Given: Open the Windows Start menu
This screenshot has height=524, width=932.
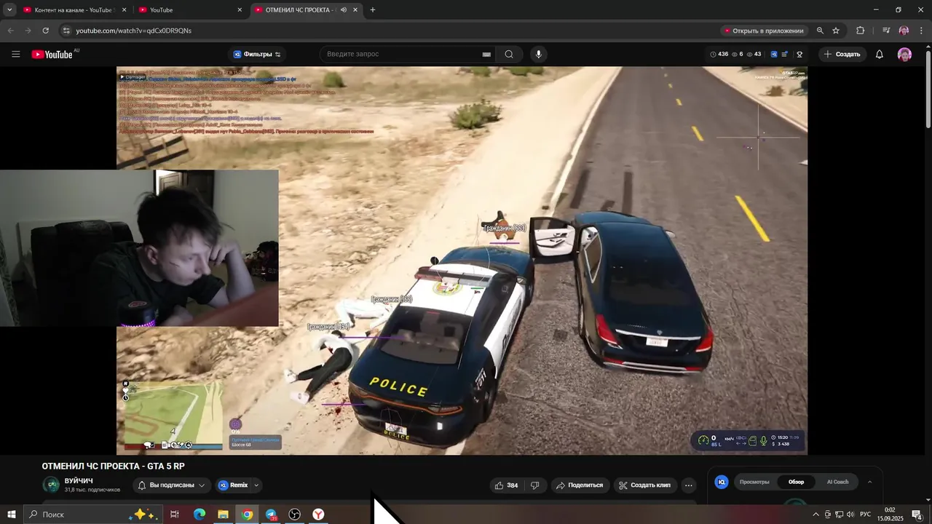Looking at the screenshot, I should pos(11,515).
